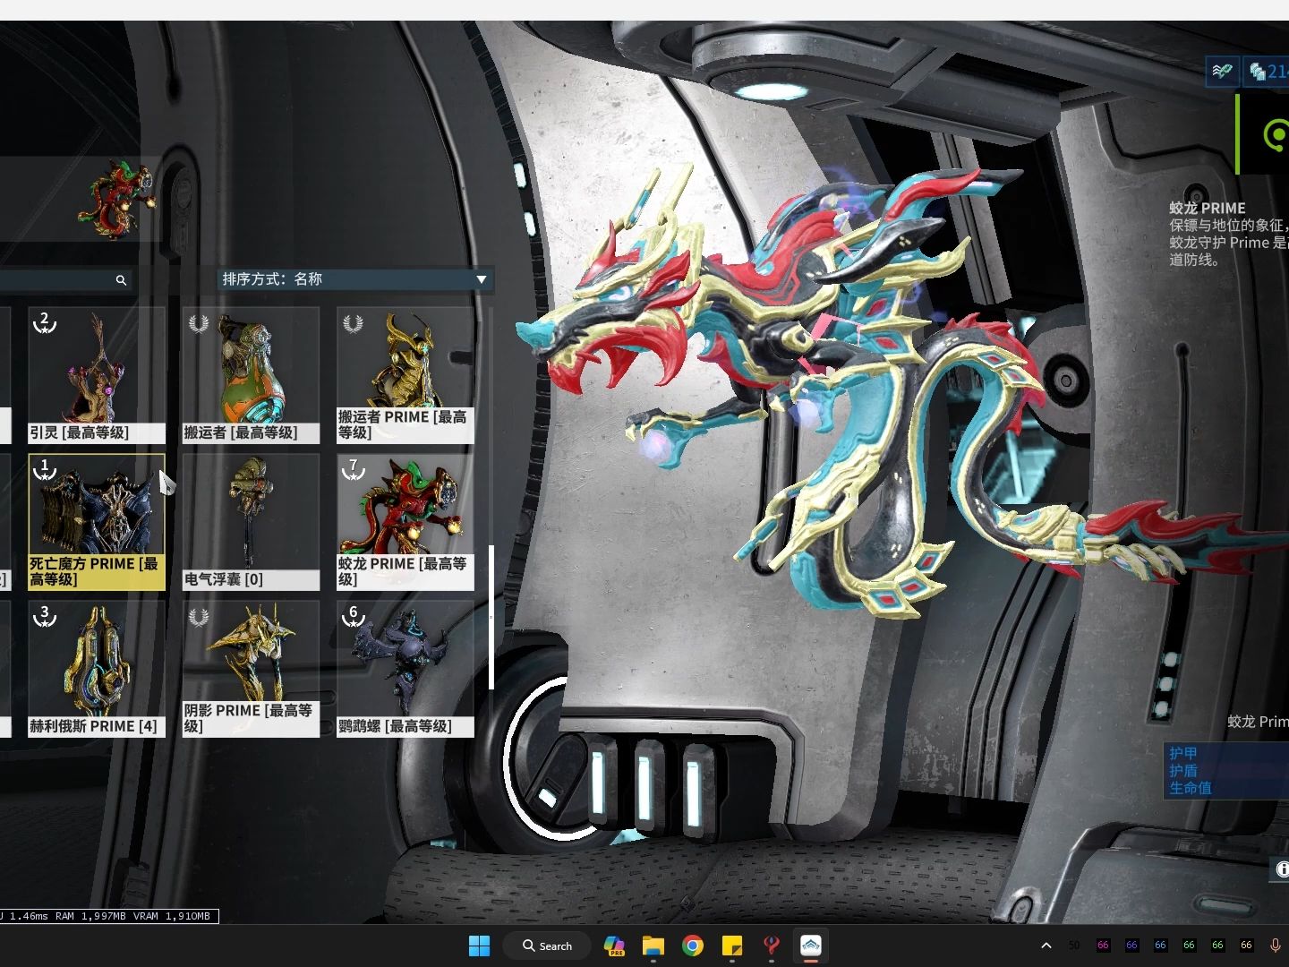1289x967 pixels.
Task: Click the green polarity icon panel
Action: click(1263, 134)
